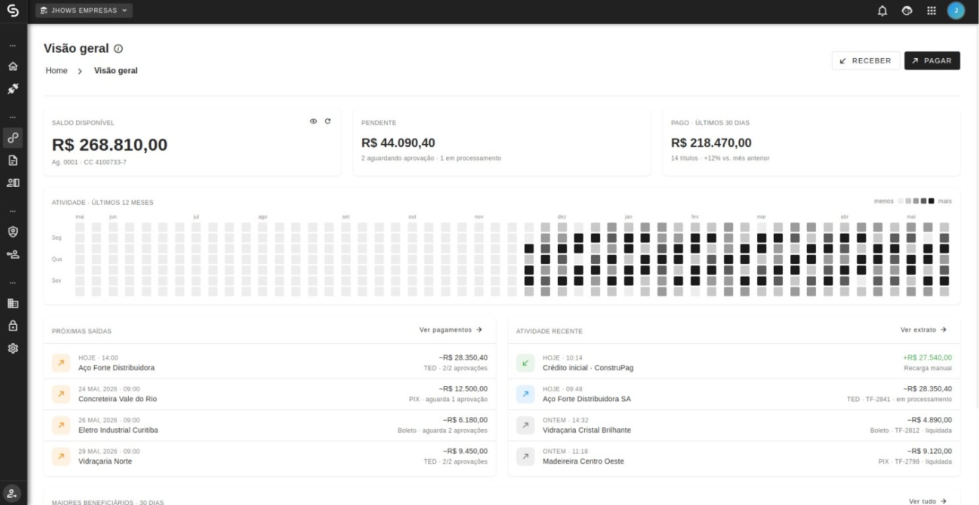Click the −R$ 12.500,00 amount

pyautogui.click(x=463, y=389)
